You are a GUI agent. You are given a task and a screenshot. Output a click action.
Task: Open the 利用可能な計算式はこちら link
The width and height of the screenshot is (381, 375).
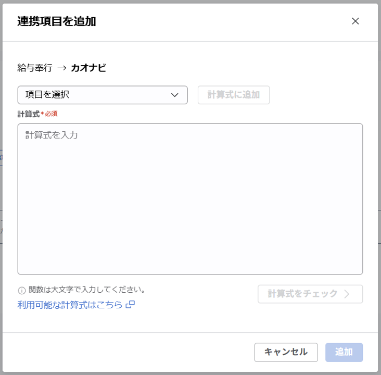pyautogui.click(x=76, y=305)
